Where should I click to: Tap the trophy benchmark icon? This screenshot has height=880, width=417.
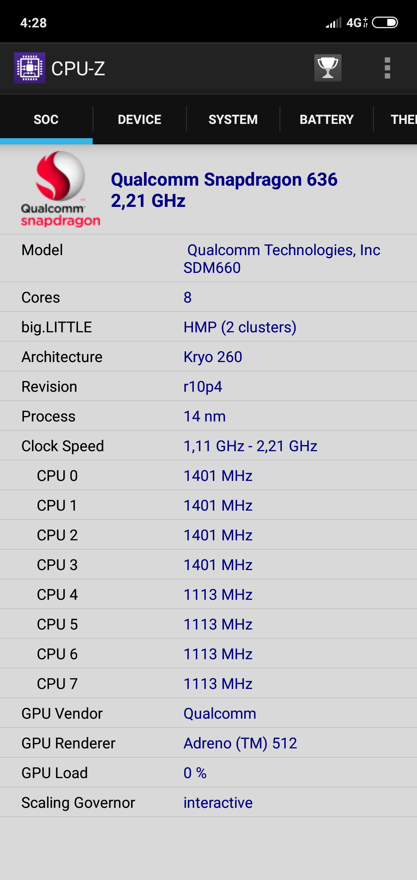click(x=327, y=68)
